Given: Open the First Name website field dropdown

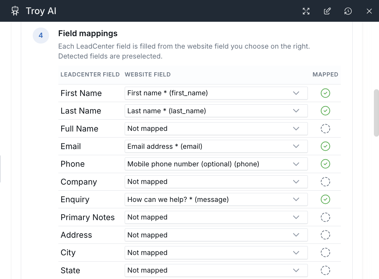Looking at the screenshot, I should coord(216,93).
